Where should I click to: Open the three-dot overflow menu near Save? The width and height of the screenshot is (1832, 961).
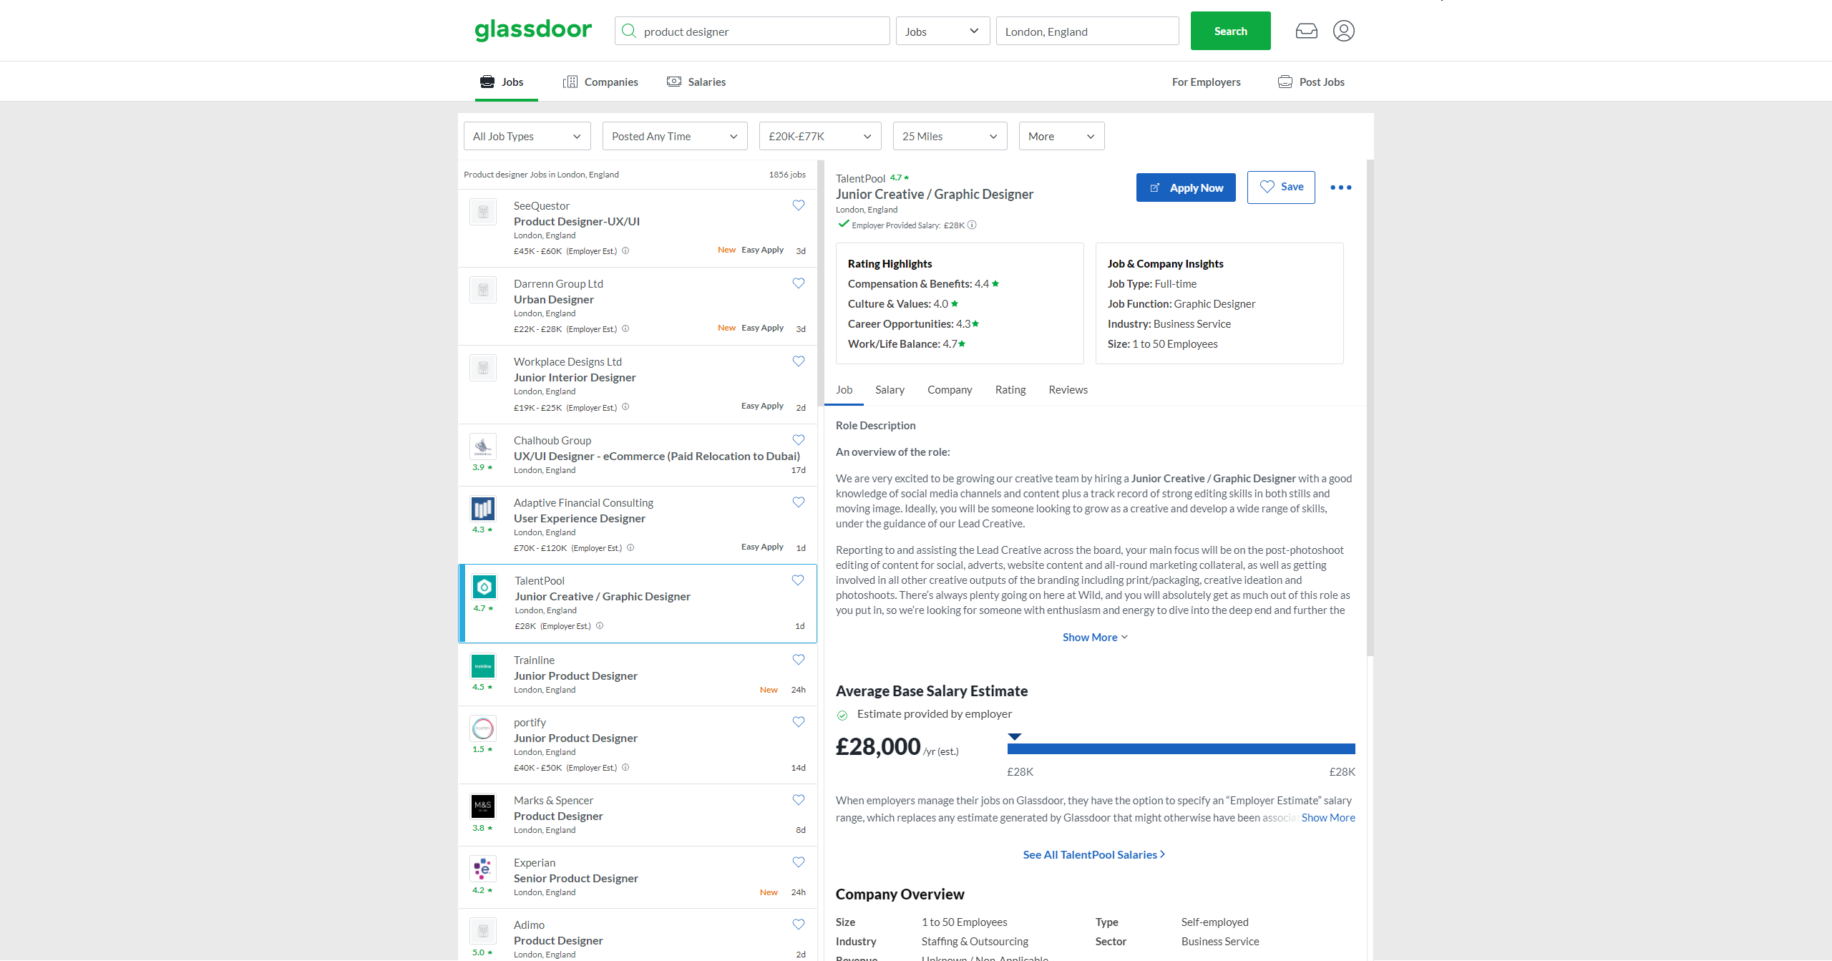pyautogui.click(x=1340, y=187)
